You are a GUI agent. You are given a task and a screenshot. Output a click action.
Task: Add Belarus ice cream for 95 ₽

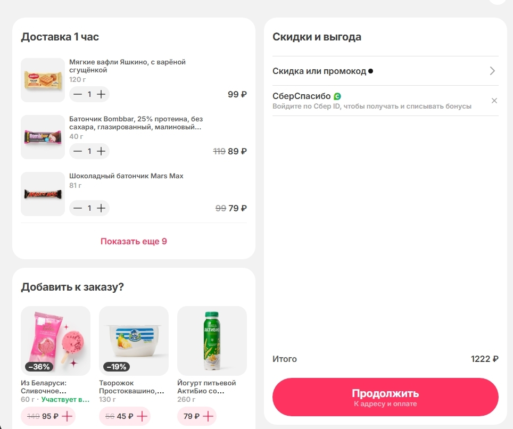tap(67, 416)
